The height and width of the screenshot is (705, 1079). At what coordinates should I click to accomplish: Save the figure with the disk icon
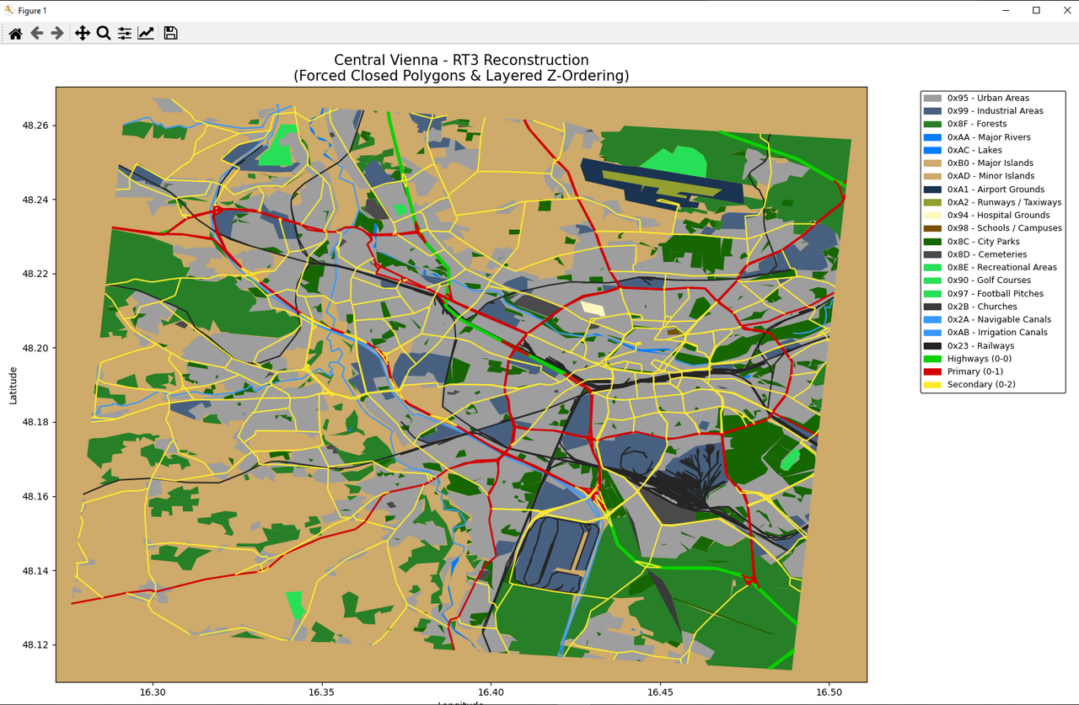pyautogui.click(x=170, y=33)
